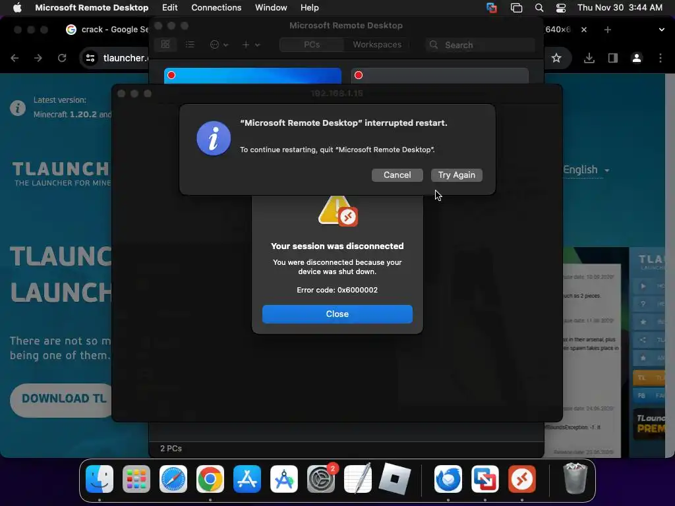Screen dimensions: 675x506
Task: Click site info icon in address bar
Action: click(x=90, y=58)
